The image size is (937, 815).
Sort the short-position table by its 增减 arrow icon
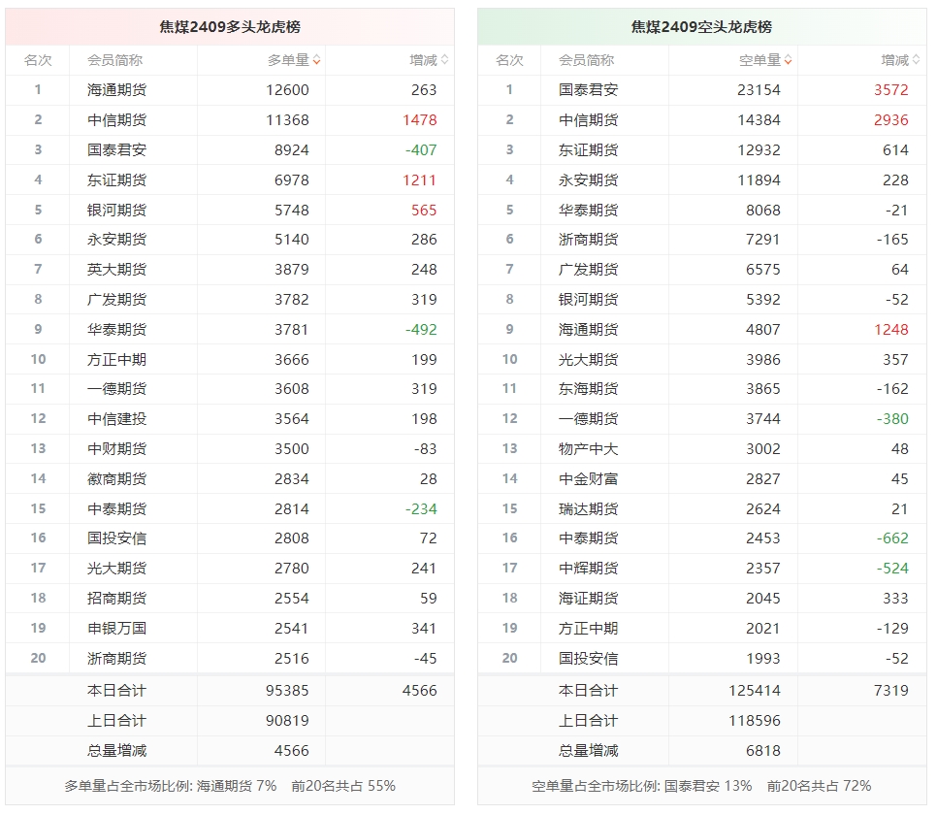coord(916,60)
